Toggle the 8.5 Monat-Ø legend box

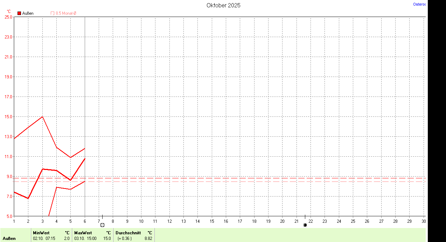coord(53,13)
